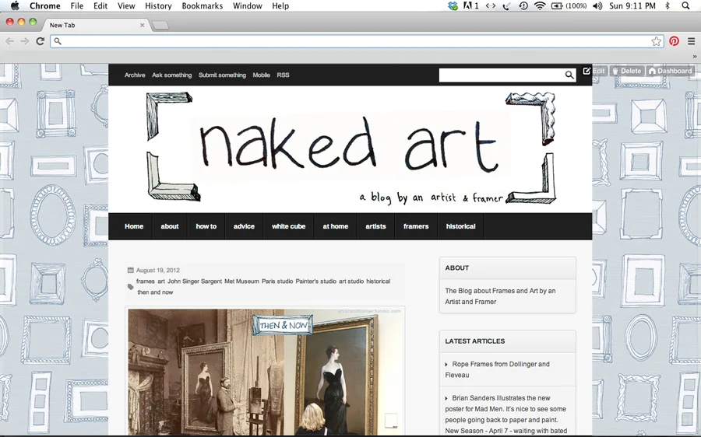
Task: Click the Chrome back arrow
Action: 9,41
